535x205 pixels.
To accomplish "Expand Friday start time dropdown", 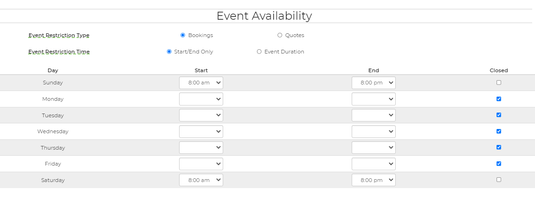I will coord(201,164).
